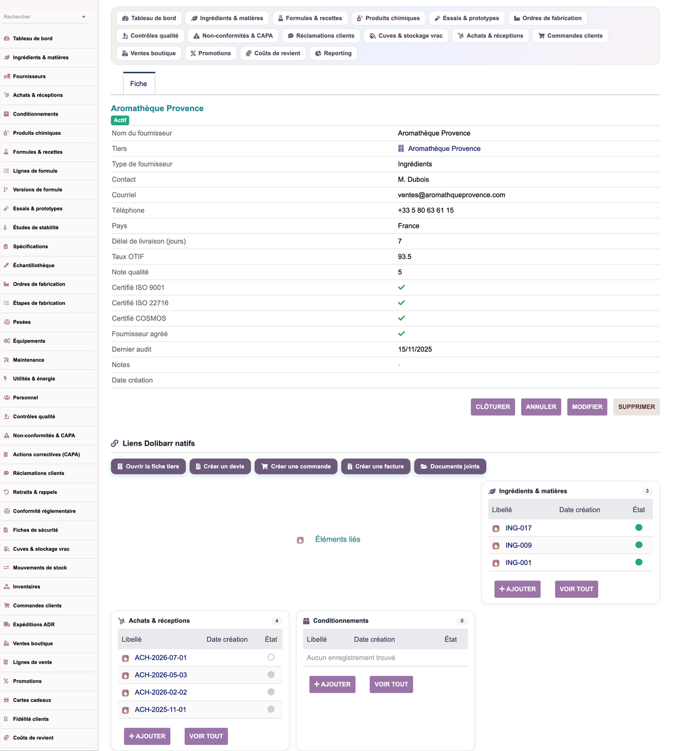The image size is (674, 751).
Task: Click the Versions de formule branch icon
Action: (7, 190)
